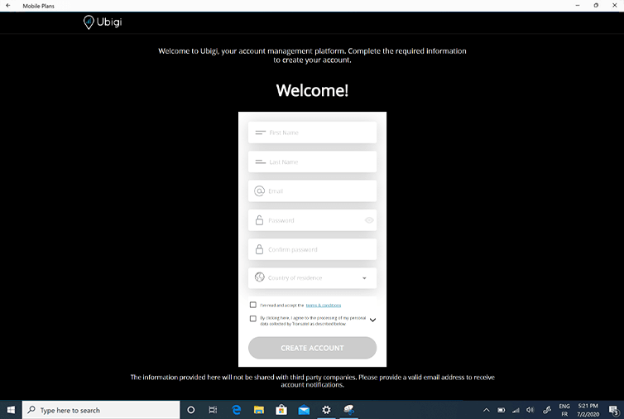Click the lines icon in First Name field
Screen dimensions: 624x419
click(x=260, y=132)
